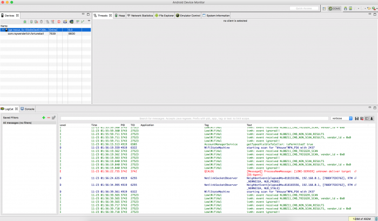Open the Devices panel view menu arrow
The image size is (378, 221).
tap(89, 21)
